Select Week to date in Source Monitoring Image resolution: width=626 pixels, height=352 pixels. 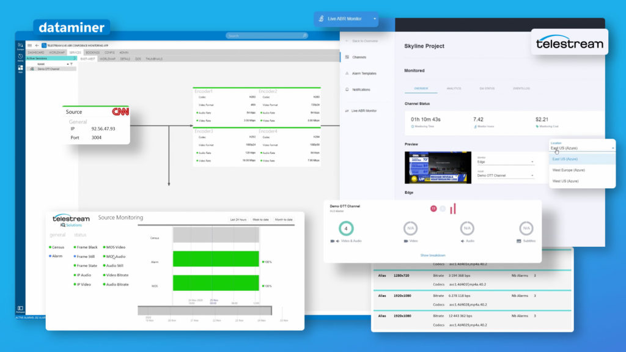261,219
